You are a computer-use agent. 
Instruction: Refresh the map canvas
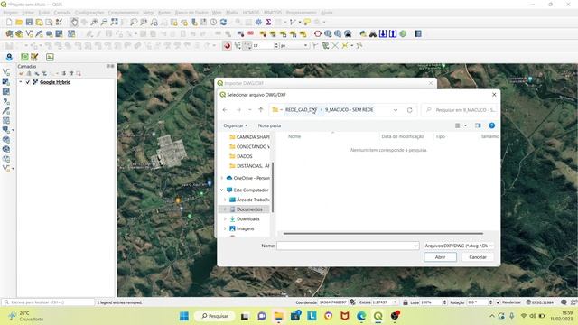223,22
